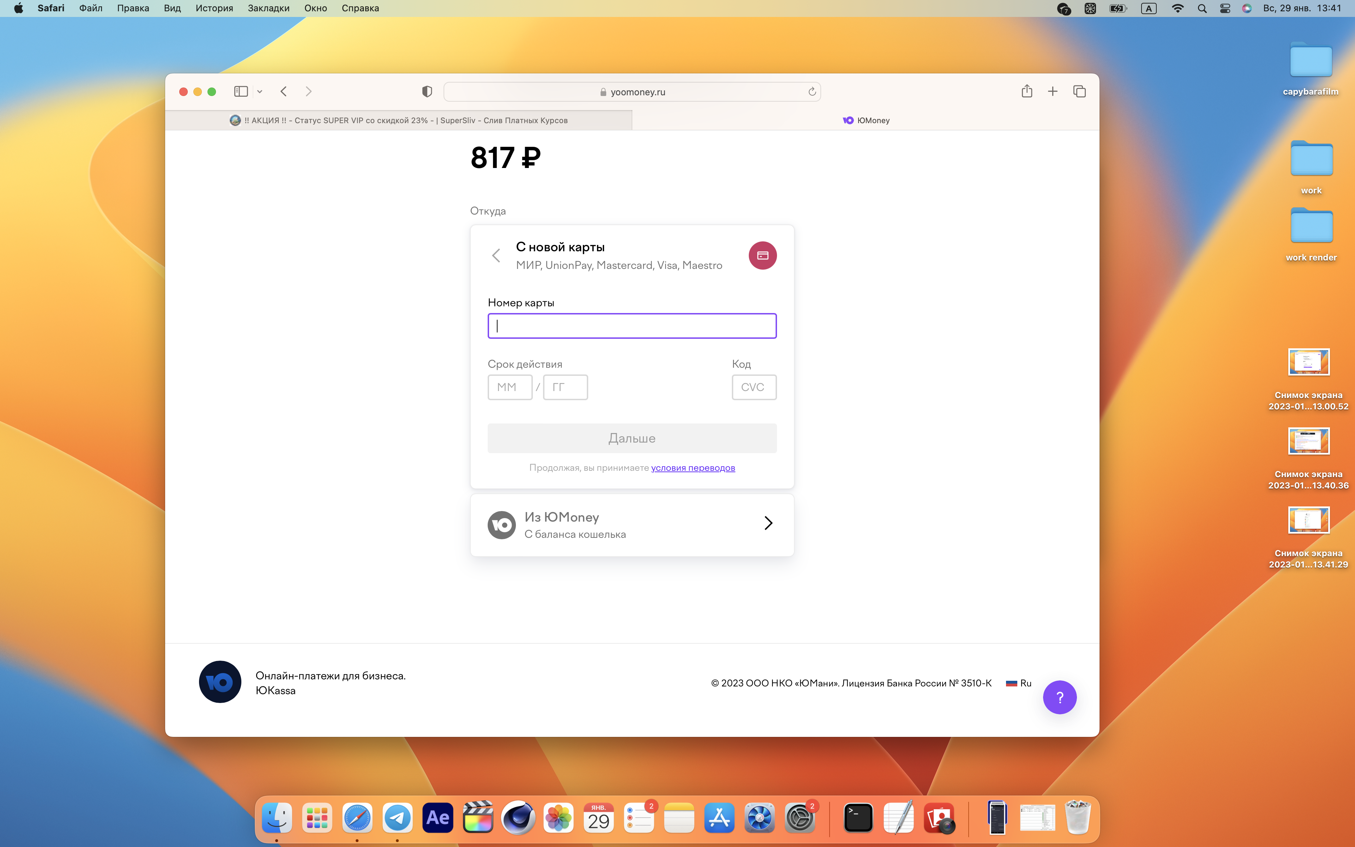The height and width of the screenshot is (847, 1355).
Task: Open the date and time 'Вс, 29 янв. 13:41'
Action: click(x=1302, y=8)
